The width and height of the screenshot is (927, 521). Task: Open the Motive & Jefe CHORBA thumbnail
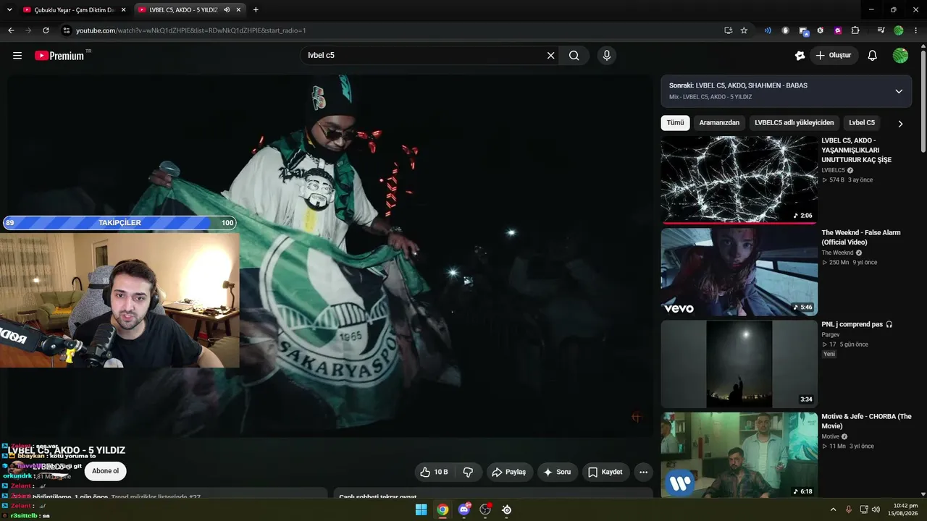coord(739,455)
